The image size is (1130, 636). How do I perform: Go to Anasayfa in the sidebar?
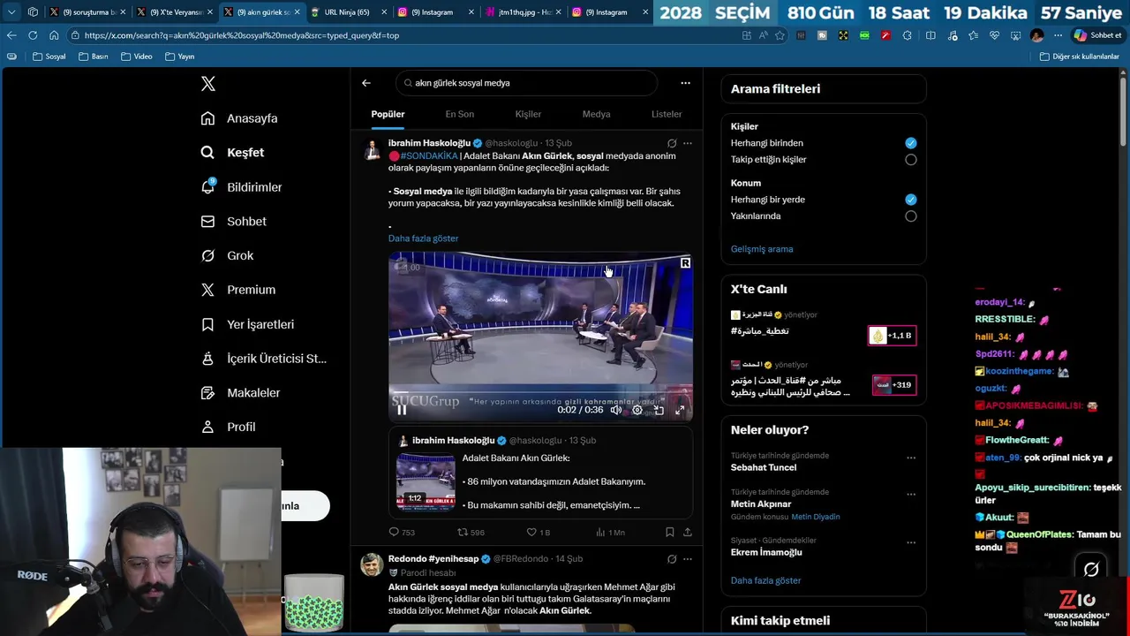[x=239, y=118]
